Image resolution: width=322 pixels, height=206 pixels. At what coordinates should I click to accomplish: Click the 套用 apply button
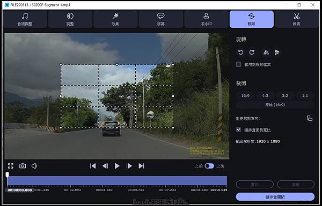click(296, 185)
